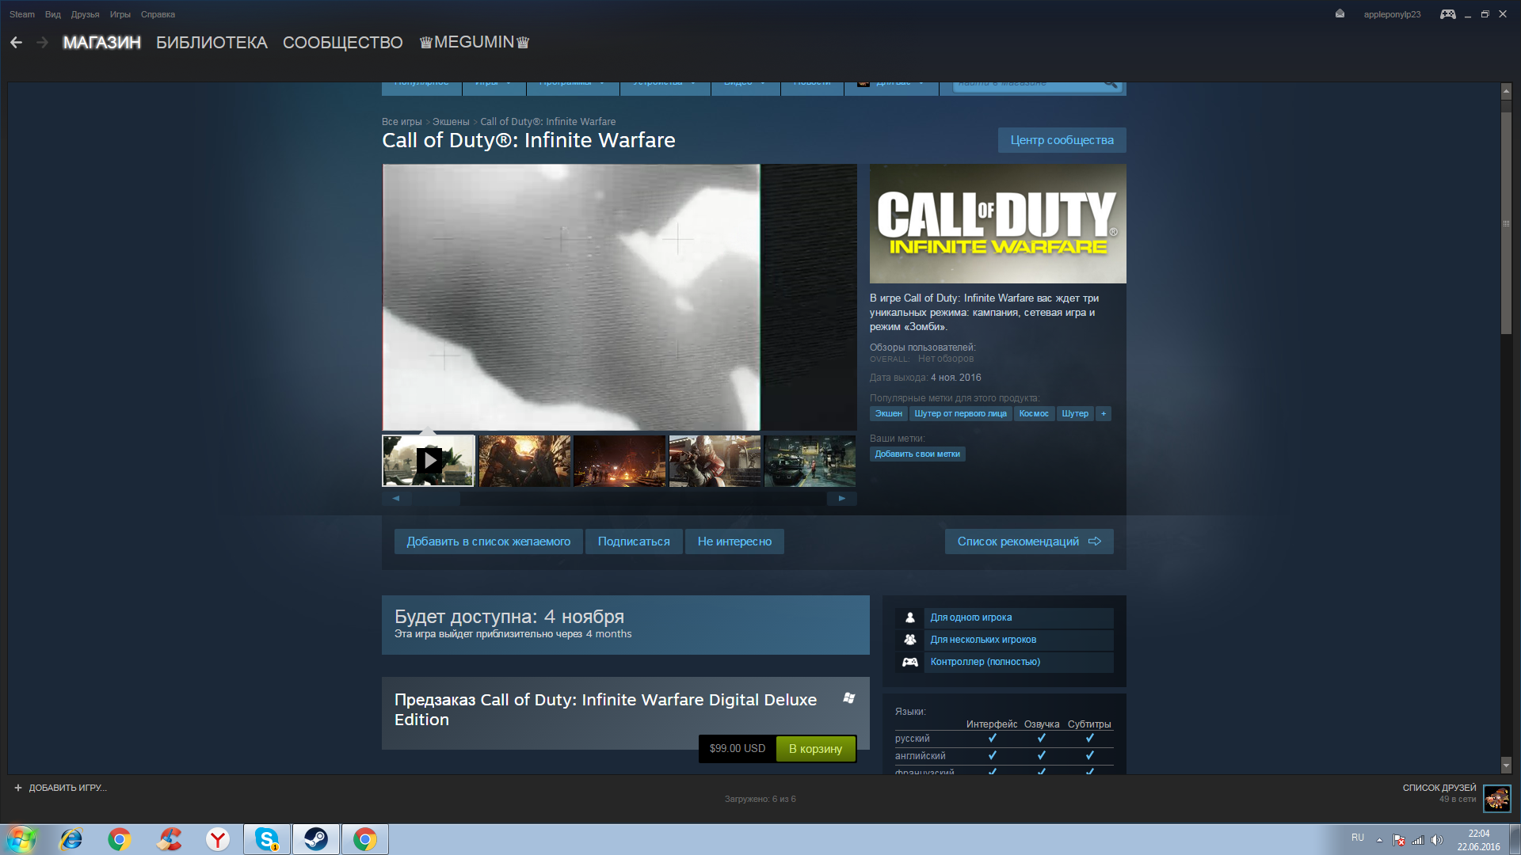Click the Подписаться button
This screenshot has width=1521, height=855.
point(634,541)
